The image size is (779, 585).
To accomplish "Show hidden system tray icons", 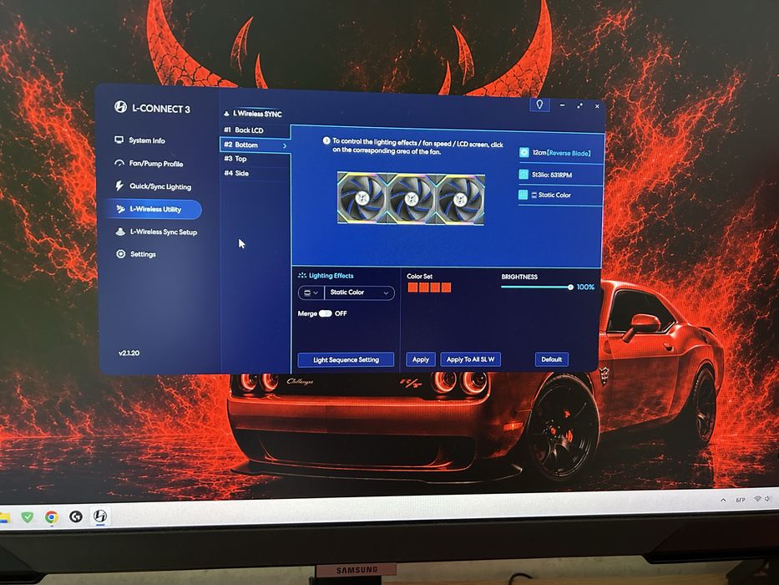I will click(723, 500).
